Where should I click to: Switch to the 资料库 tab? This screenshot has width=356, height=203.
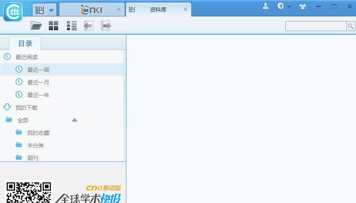(158, 10)
